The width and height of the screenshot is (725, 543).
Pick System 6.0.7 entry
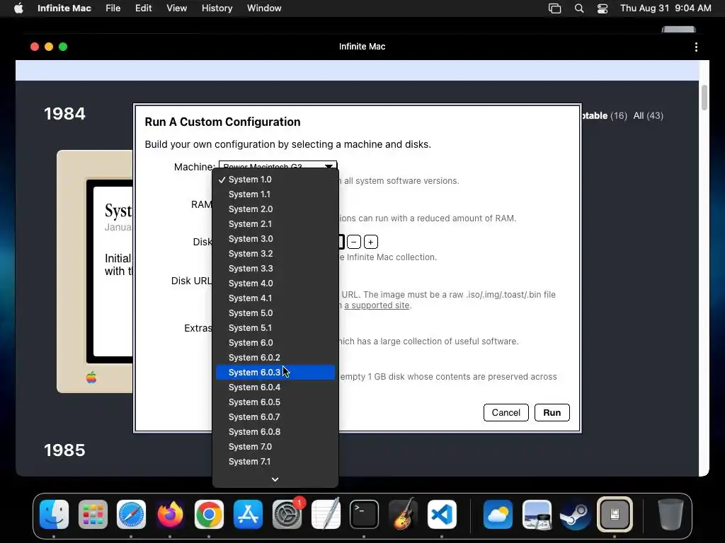coord(275,417)
